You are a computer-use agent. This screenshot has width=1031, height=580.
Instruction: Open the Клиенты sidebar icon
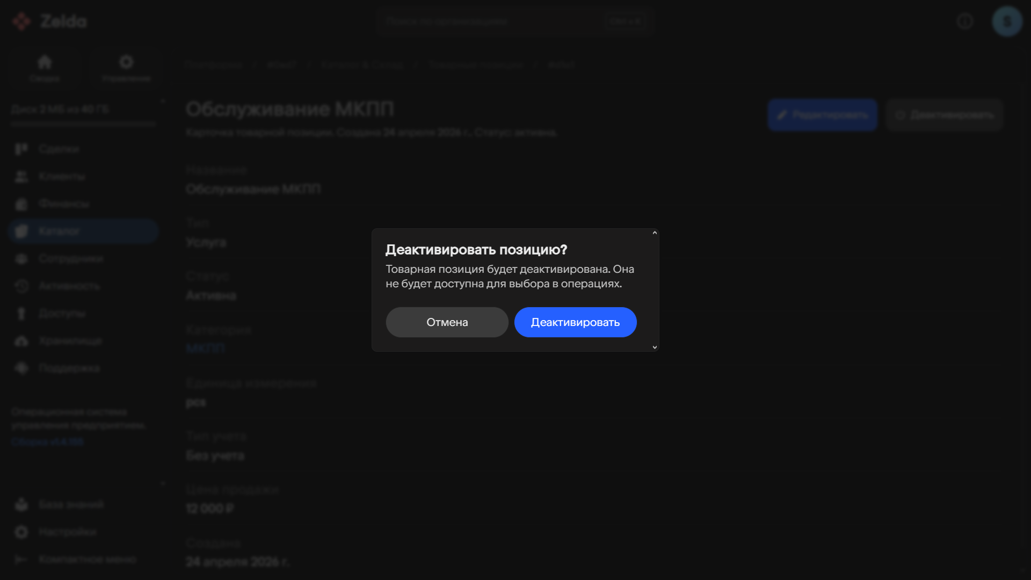point(21,176)
